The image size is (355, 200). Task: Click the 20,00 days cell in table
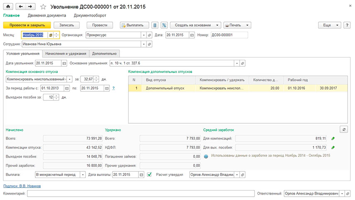[x=266, y=88]
